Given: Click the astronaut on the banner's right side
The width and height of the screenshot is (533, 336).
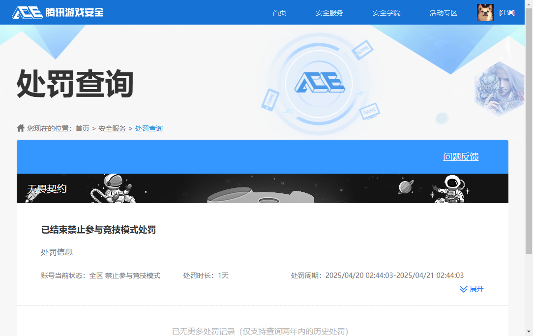Looking at the screenshot, I should coord(451,189).
